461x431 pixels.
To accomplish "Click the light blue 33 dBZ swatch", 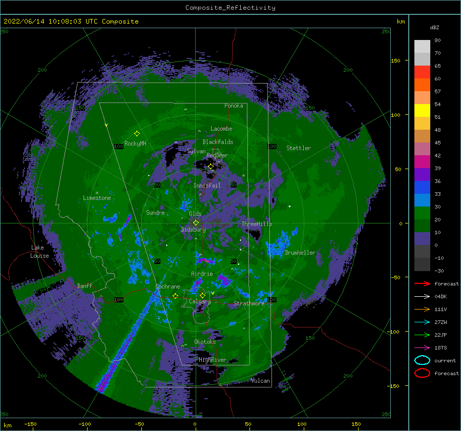I will point(422,200).
